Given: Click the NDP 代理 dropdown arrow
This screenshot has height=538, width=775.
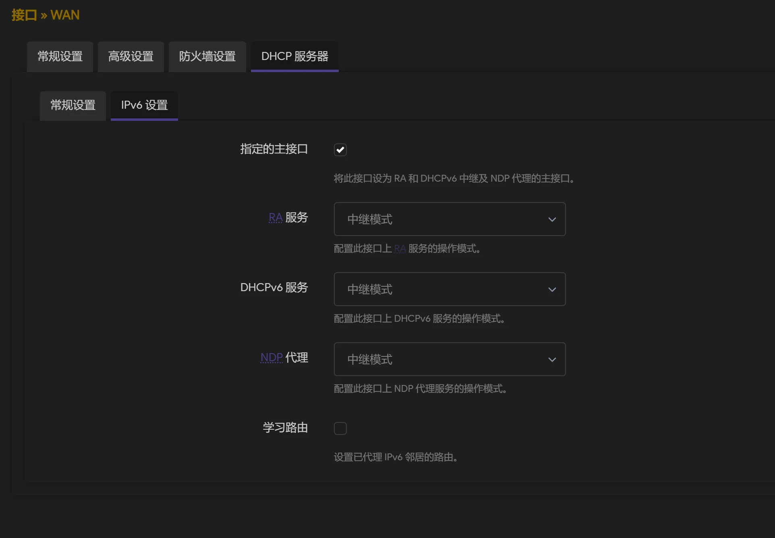Looking at the screenshot, I should 552,359.
